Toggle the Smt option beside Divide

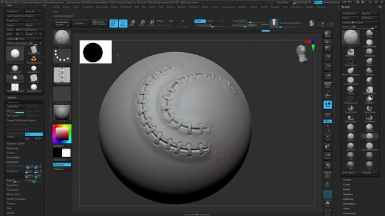coord(34,134)
